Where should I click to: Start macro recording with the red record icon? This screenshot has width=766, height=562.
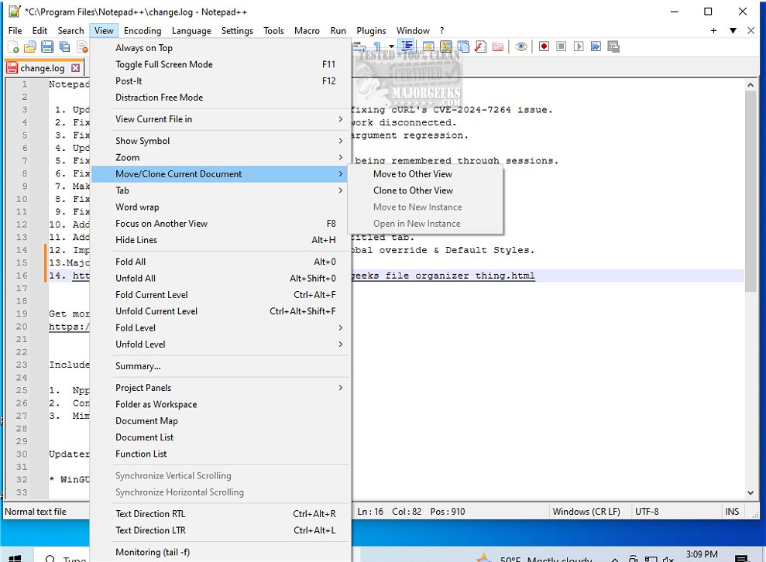tap(544, 46)
